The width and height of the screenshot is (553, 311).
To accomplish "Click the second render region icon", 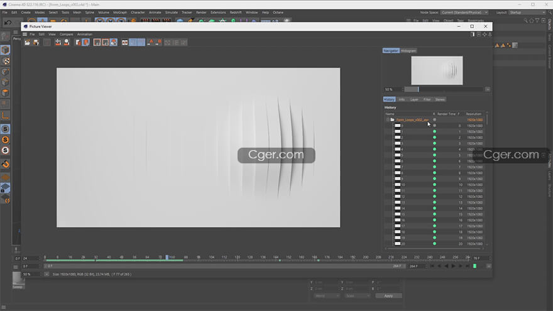I will point(105,42).
